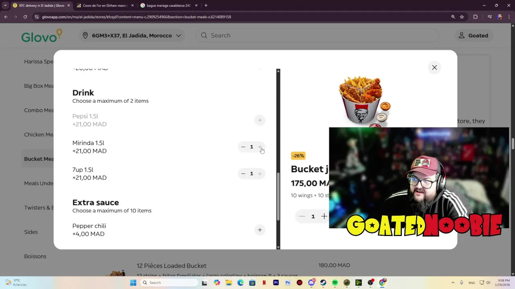Image resolution: width=515 pixels, height=289 pixels.
Task: Close the Cours de l'or tab
Action: tap(132, 6)
